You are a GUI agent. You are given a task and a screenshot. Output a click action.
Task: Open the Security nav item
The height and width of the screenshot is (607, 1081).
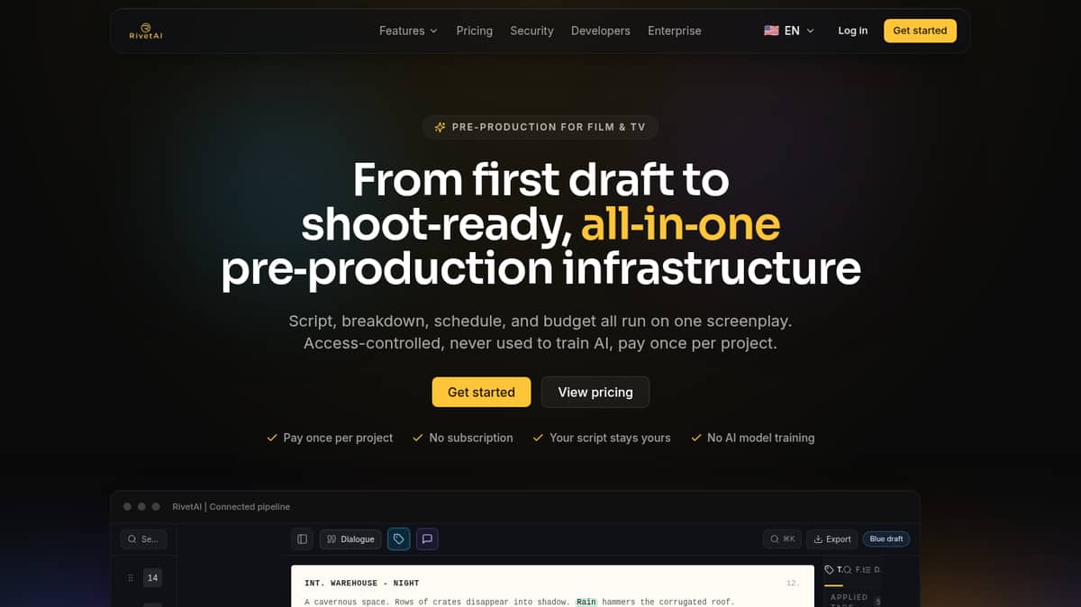click(531, 31)
